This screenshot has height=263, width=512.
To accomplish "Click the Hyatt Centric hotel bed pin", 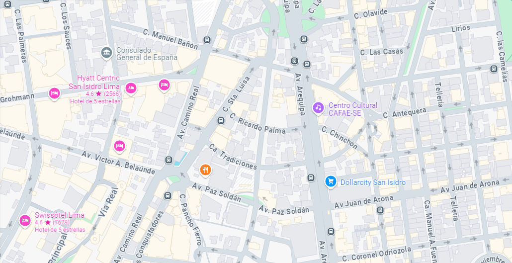I will pyautogui.click(x=131, y=88).
